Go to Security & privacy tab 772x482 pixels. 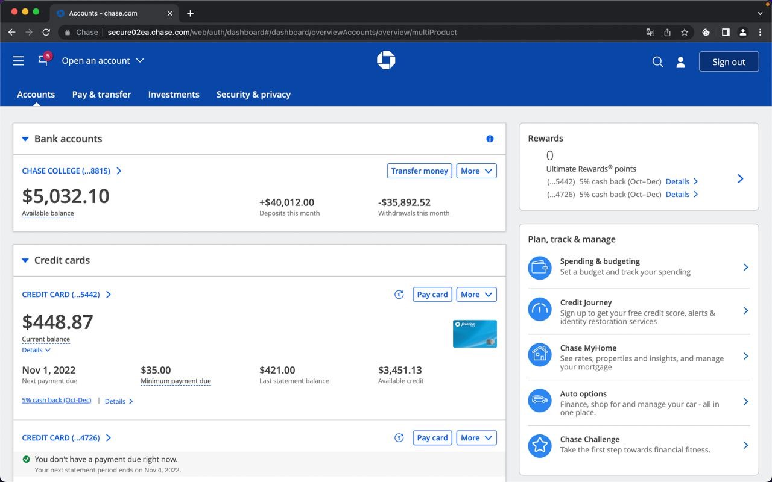coord(253,95)
